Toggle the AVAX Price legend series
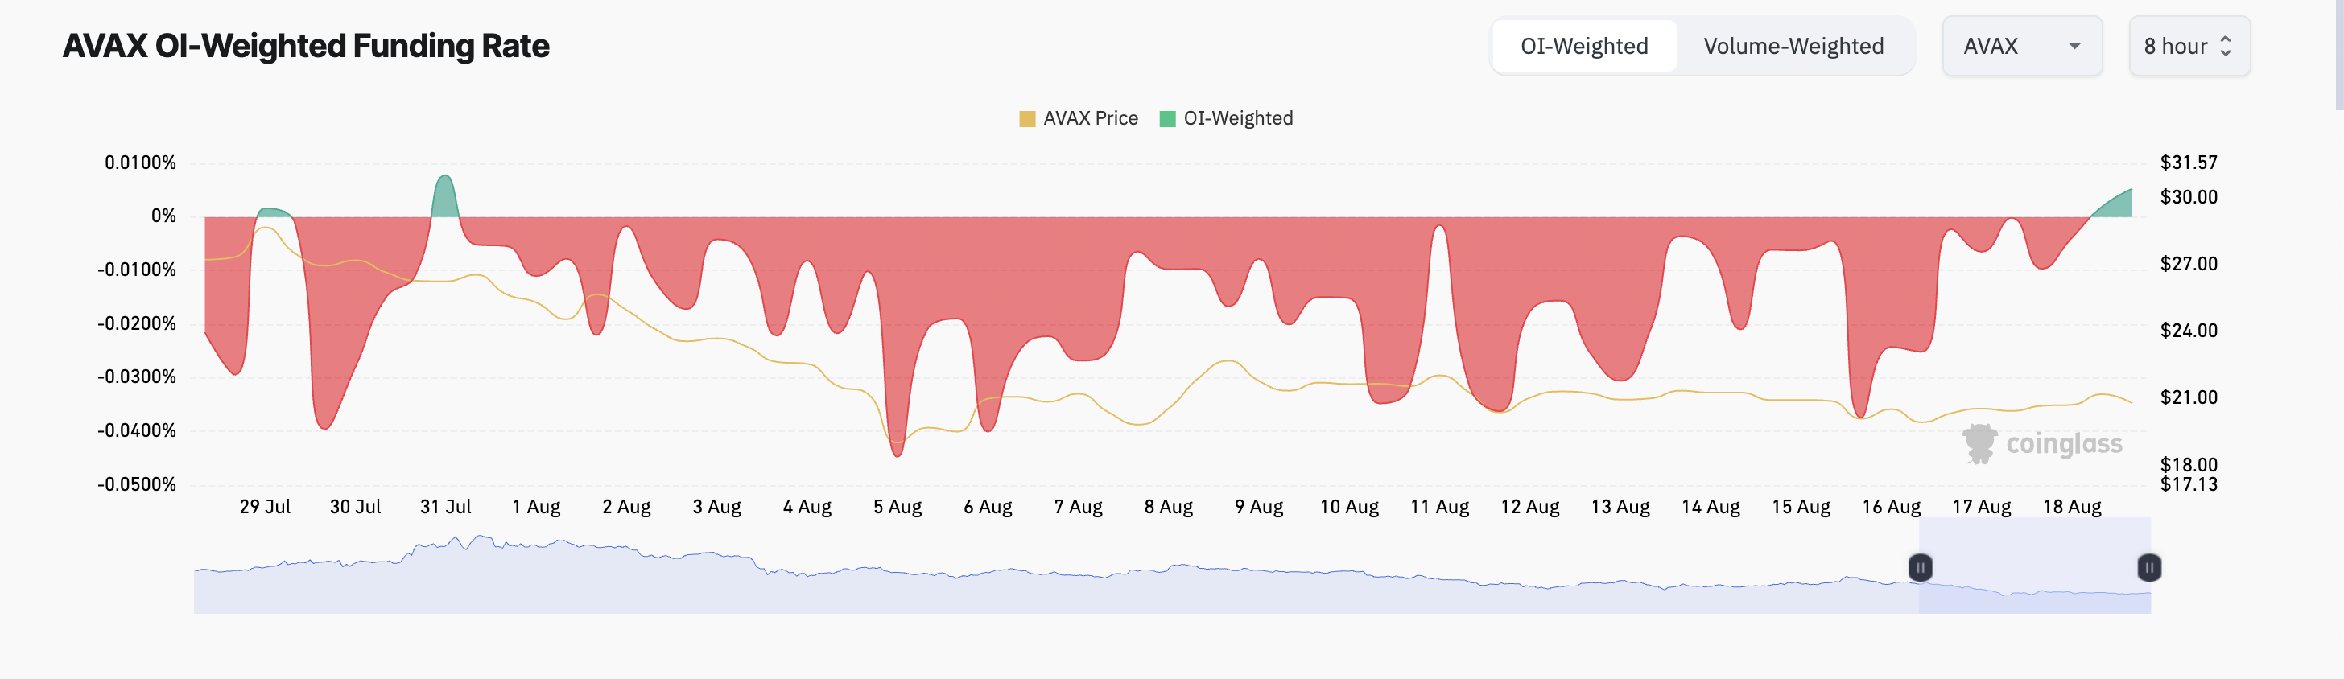Viewport: 2344px width, 679px height. click(x=1079, y=119)
